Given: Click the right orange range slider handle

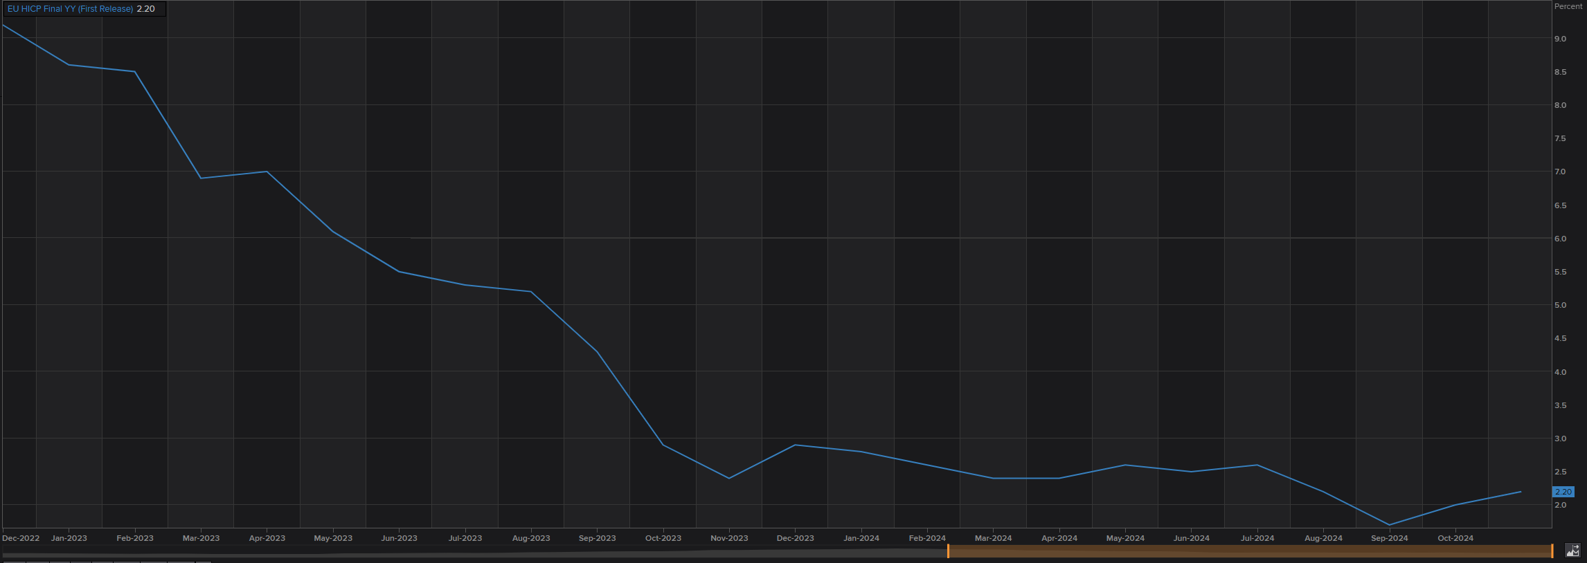Looking at the screenshot, I should click(x=1552, y=551).
